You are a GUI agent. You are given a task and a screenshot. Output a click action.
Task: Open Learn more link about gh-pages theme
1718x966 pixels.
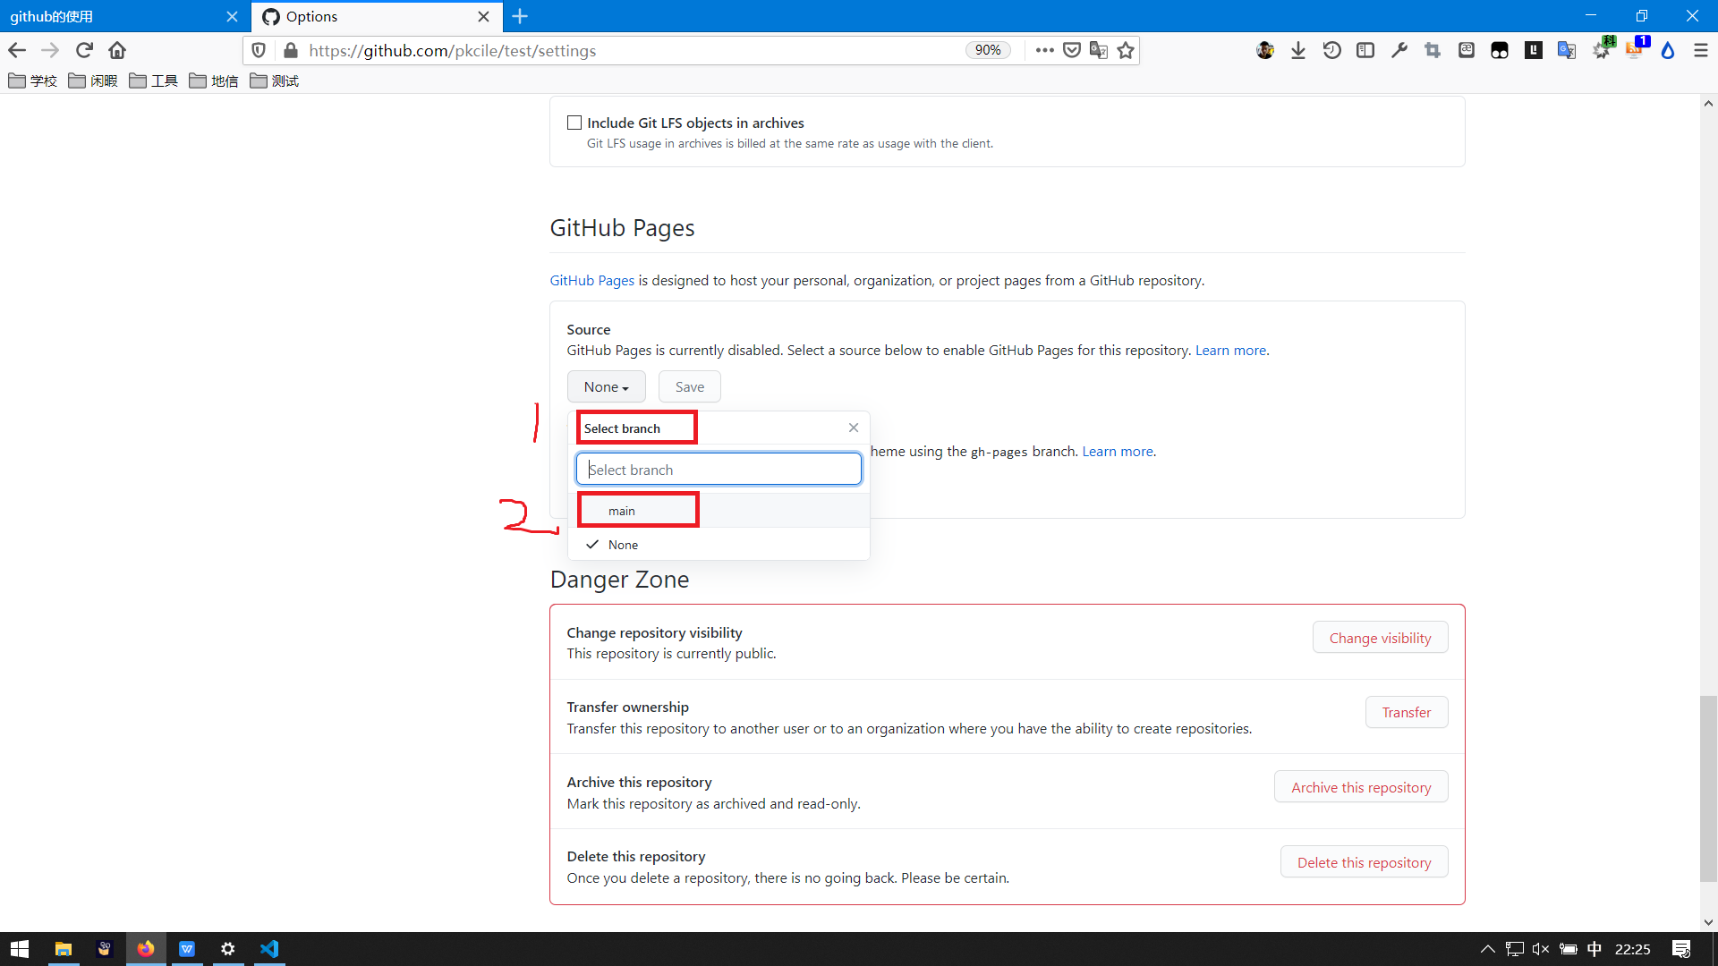pyautogui.click(x=1118, y=451)
